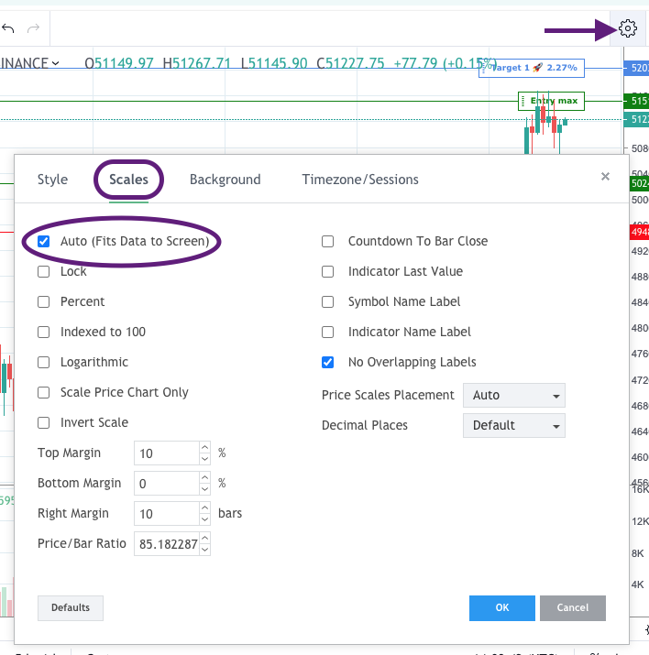Click the Price/Bar Ratio input field
The width and height of the screenshot is (649, 655).
click(x=167, y=544)
